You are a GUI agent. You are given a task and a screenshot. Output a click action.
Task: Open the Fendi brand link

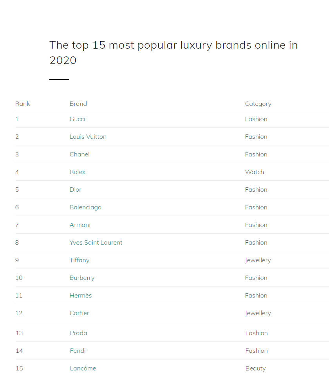click(78, 351)
